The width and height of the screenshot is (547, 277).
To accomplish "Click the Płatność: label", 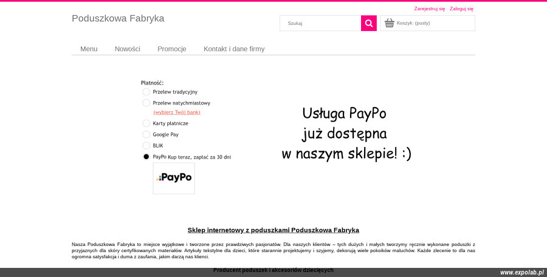I will pyautogui.click(x=152, y=83).
